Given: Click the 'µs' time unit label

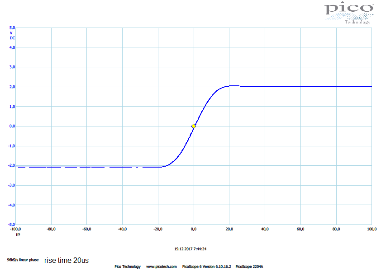Looking at the screenshot, I should [x=18, y=234].
